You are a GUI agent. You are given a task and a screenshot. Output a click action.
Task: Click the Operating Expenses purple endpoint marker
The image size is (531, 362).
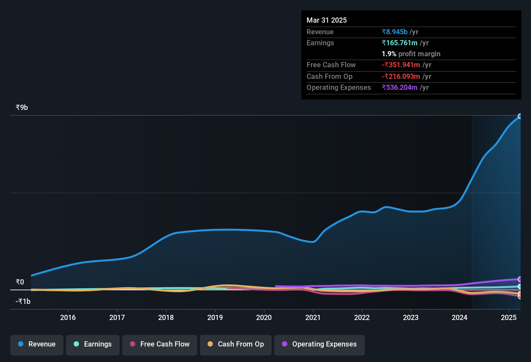click(520, 279)
